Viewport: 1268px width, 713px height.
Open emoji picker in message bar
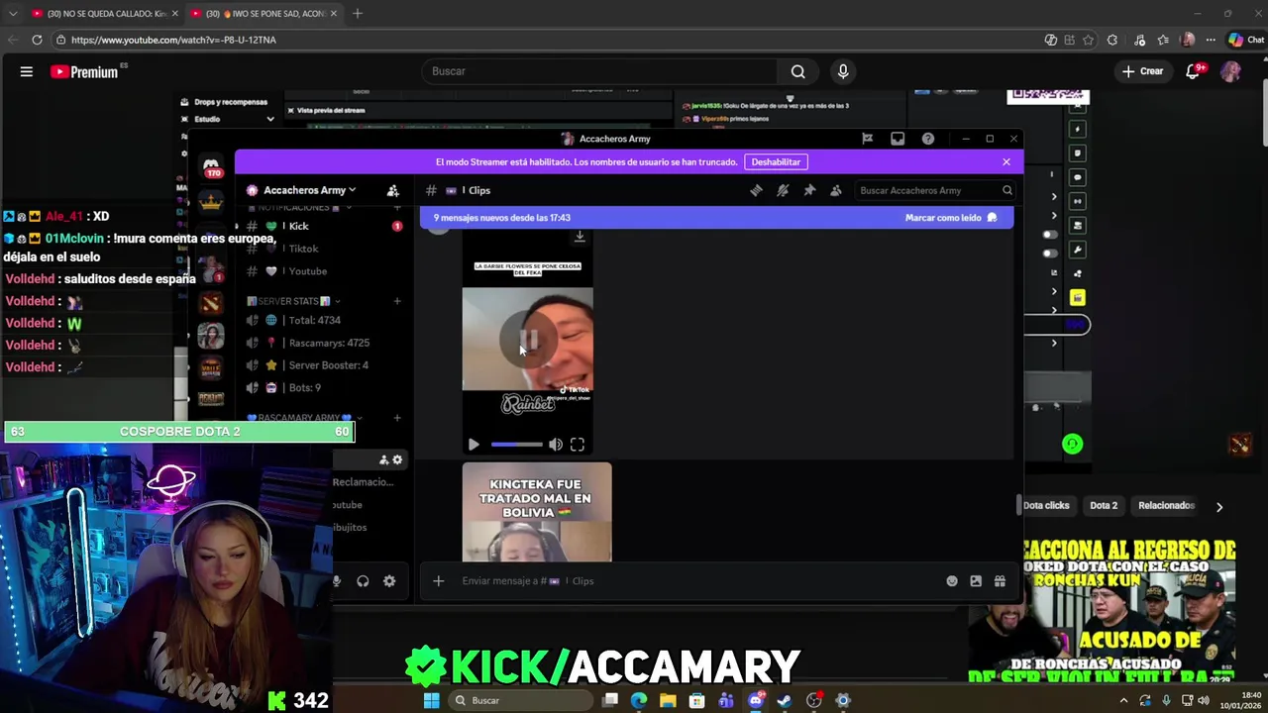[x=952, y=581]
